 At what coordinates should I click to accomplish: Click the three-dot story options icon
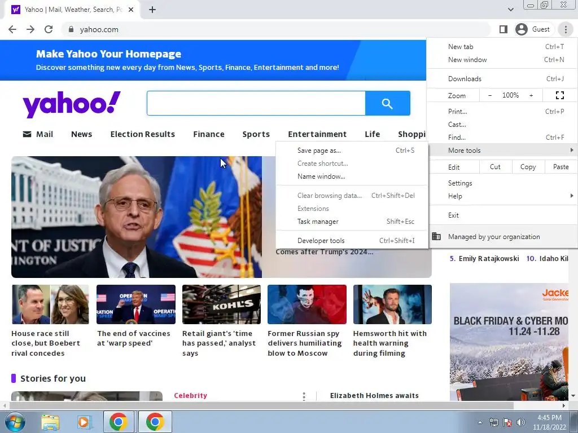click(304, 396)
